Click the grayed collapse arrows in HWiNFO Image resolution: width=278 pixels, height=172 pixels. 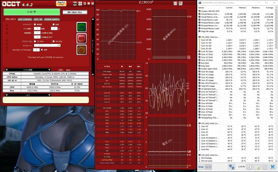pyautogui.click(x=208, y=167)
